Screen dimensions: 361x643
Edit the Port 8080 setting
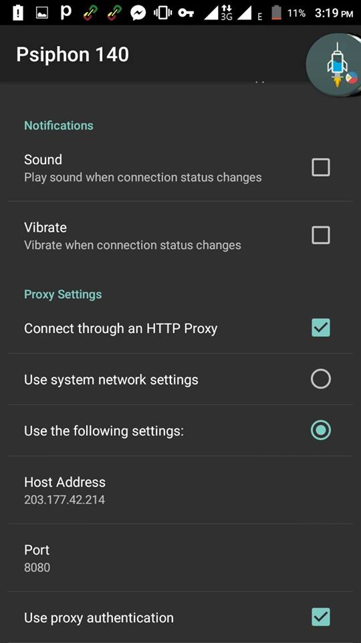click(x=180, y=558)
